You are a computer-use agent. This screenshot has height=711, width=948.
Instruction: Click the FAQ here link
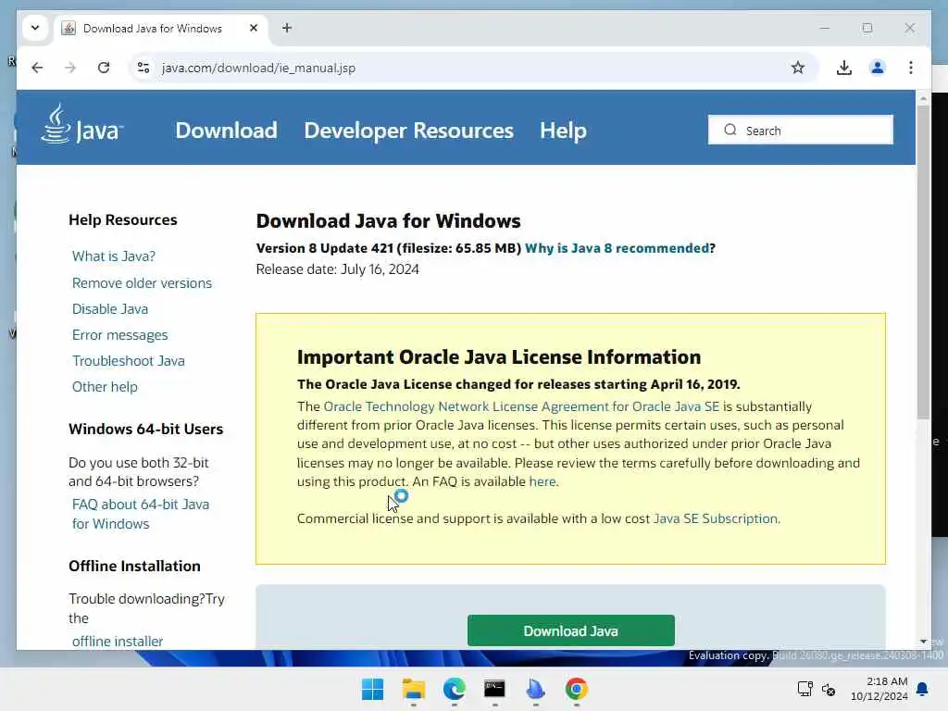pos(543,481)
